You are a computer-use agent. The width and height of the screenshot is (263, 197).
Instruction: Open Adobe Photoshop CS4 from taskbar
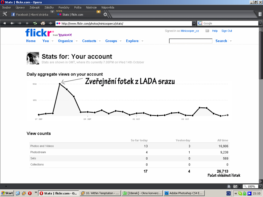click(x=184, y=193)
